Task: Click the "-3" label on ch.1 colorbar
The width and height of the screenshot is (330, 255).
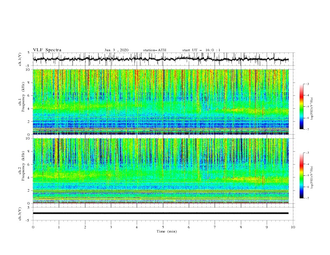Action: [307, 84]
